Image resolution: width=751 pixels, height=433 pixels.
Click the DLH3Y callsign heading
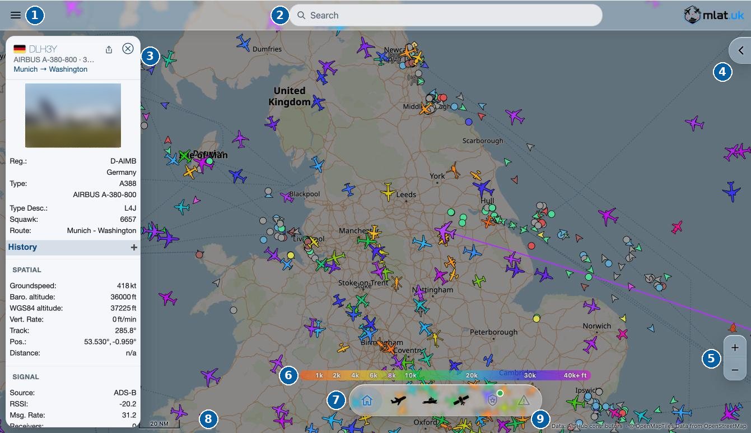(x=43, y=49)
